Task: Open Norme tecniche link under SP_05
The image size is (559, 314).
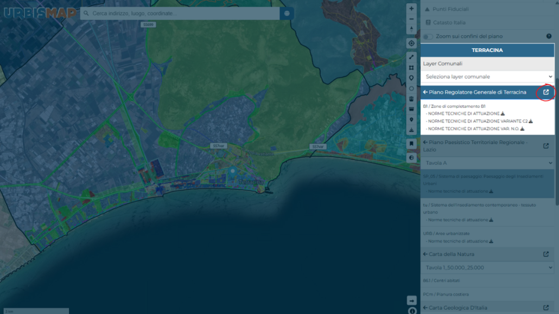Action: pos(458,191)
